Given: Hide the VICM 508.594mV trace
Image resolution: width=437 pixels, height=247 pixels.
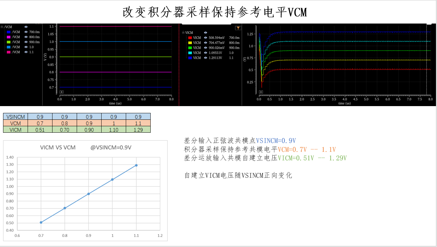Looking at the screenshot, I should click(x=206, y=38).
